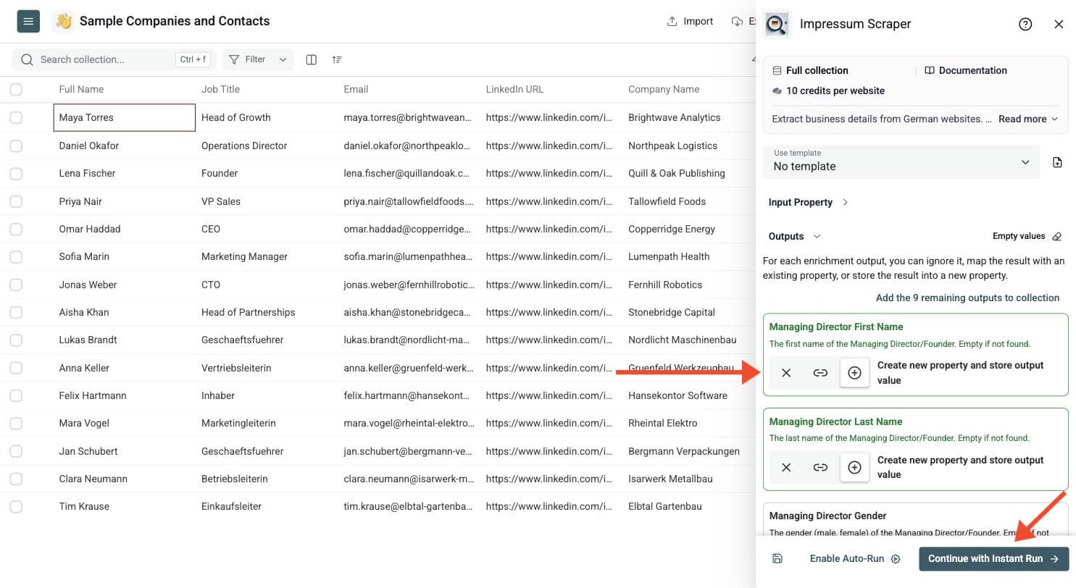The height and width of the screenshot is (588, 1076).
Task: Expand the Input Property section
Action: click(x=808, y=202)
